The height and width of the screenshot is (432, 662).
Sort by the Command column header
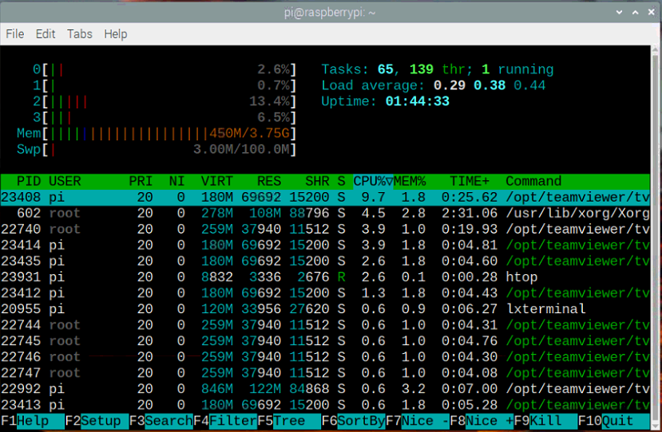click(x=533, y=181)
